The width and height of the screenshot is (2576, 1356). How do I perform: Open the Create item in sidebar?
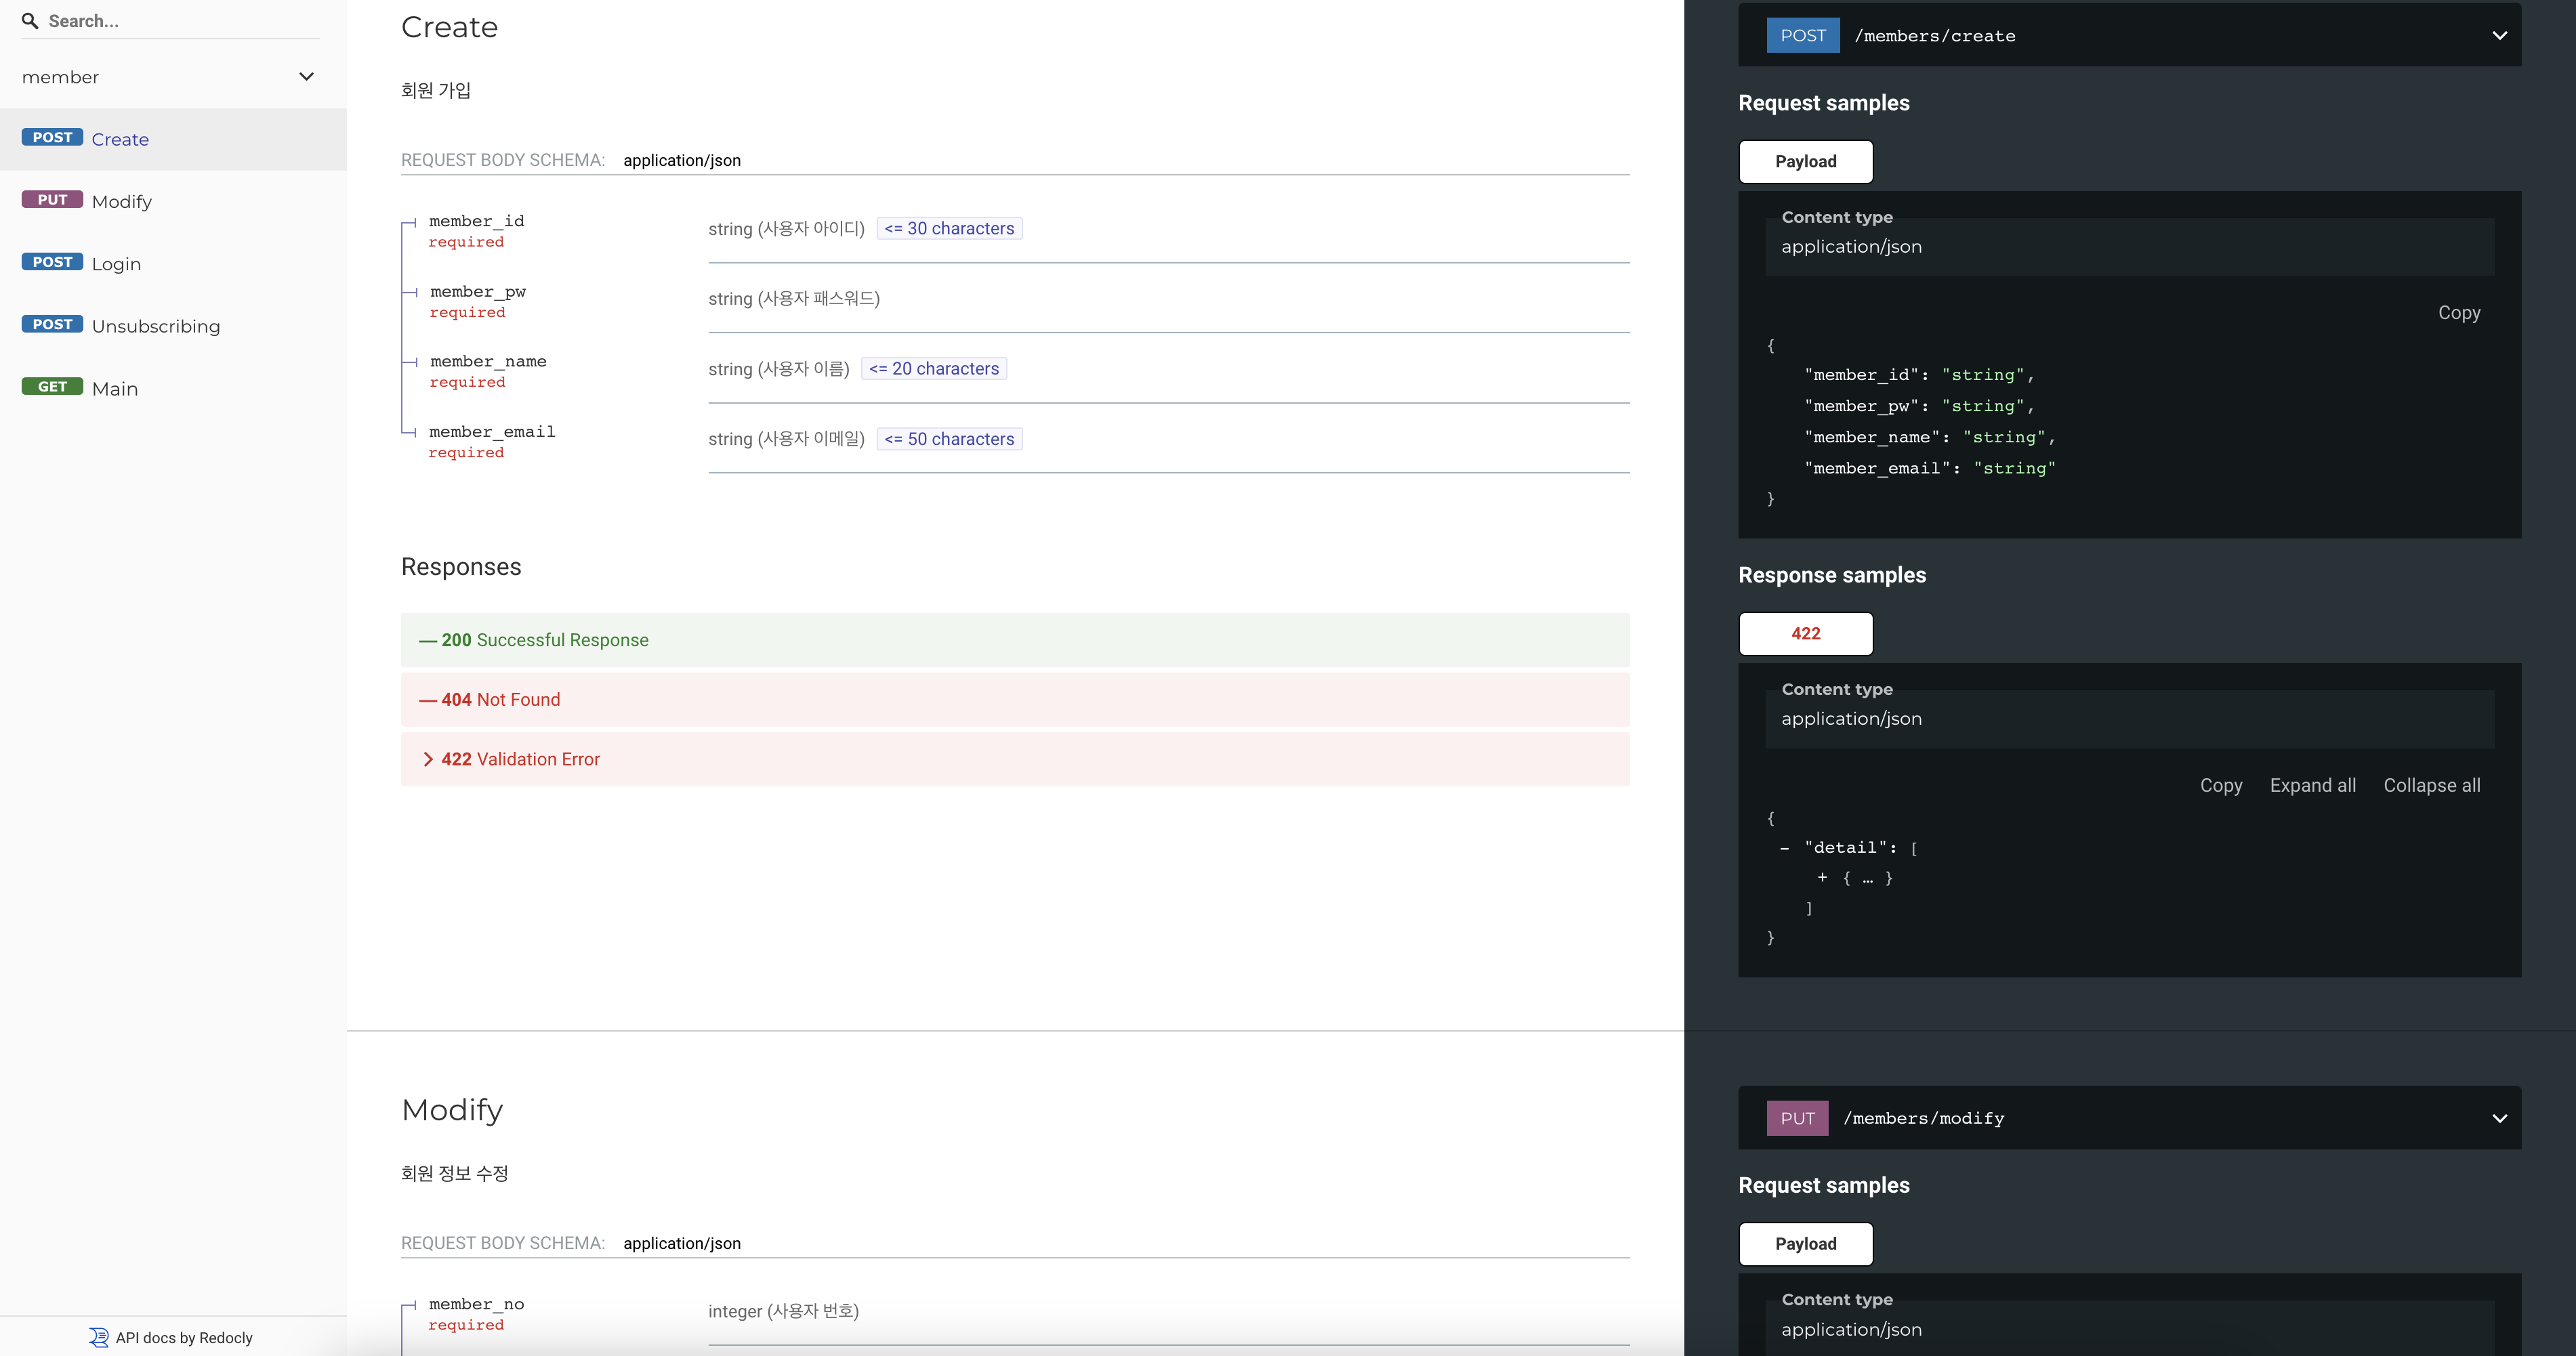point(120,139)
